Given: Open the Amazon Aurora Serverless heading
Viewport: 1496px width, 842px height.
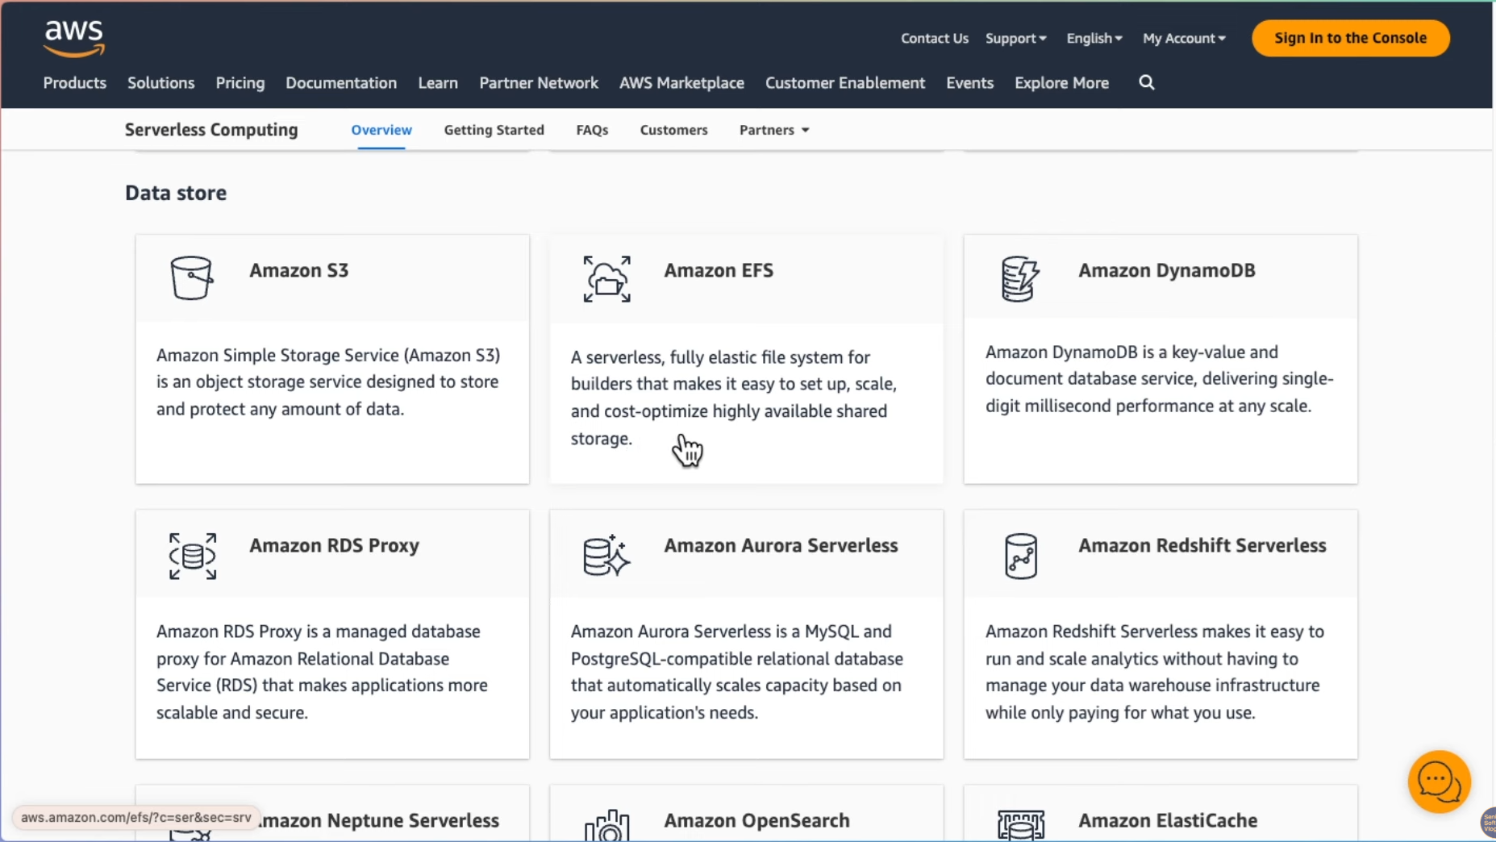Looking at the screenshot, I should point(781,545).
